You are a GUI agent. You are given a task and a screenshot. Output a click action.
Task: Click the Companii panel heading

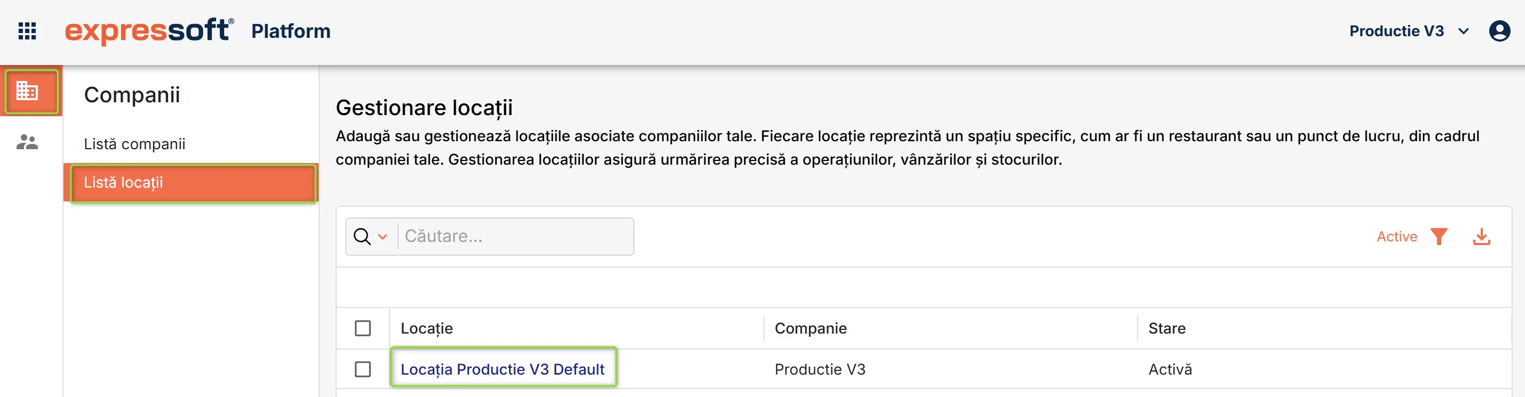pos(131,95)
